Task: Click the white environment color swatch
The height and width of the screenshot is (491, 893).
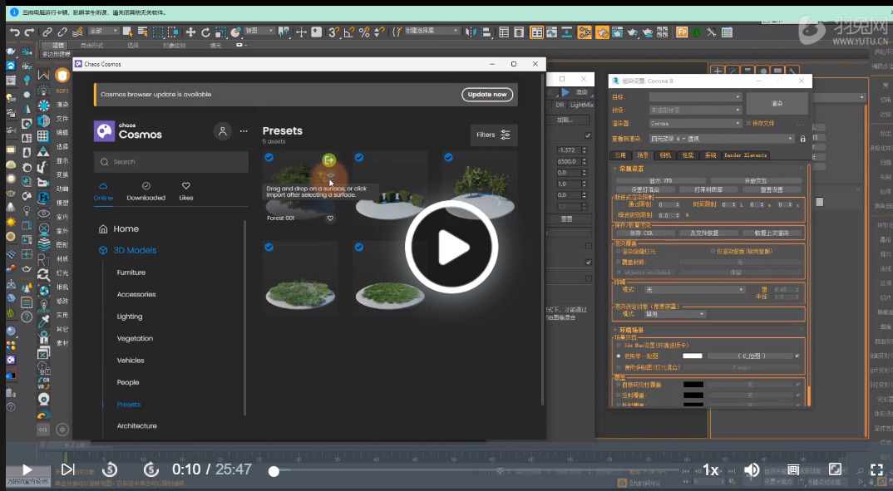Action: click(x=692, y=356)
